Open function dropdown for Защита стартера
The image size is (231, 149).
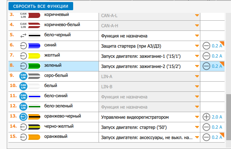tap(197, 46)
